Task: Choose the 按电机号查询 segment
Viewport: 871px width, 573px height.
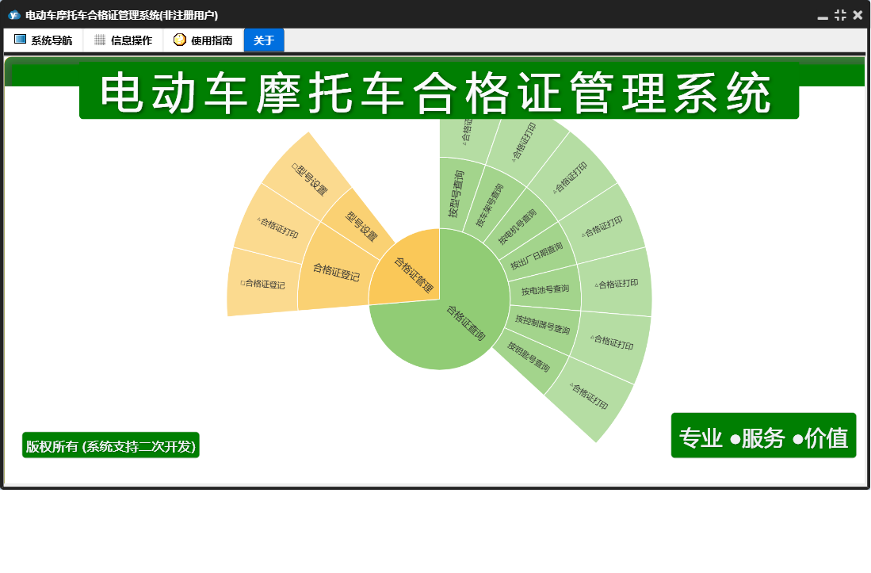Action: [x=517, y=227]
